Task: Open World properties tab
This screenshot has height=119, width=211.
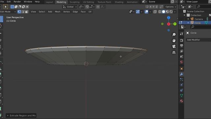Action: pos(182,62)
